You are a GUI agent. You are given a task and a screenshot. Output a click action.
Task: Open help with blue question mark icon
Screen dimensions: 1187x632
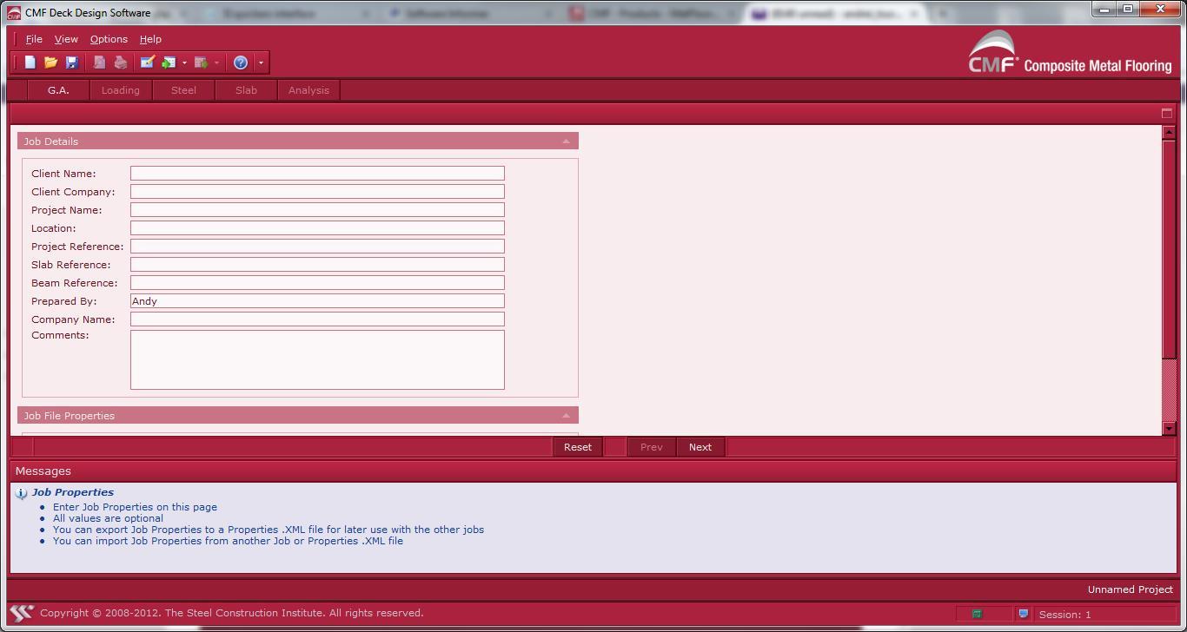pyautogui.click(x=241, y=63)
